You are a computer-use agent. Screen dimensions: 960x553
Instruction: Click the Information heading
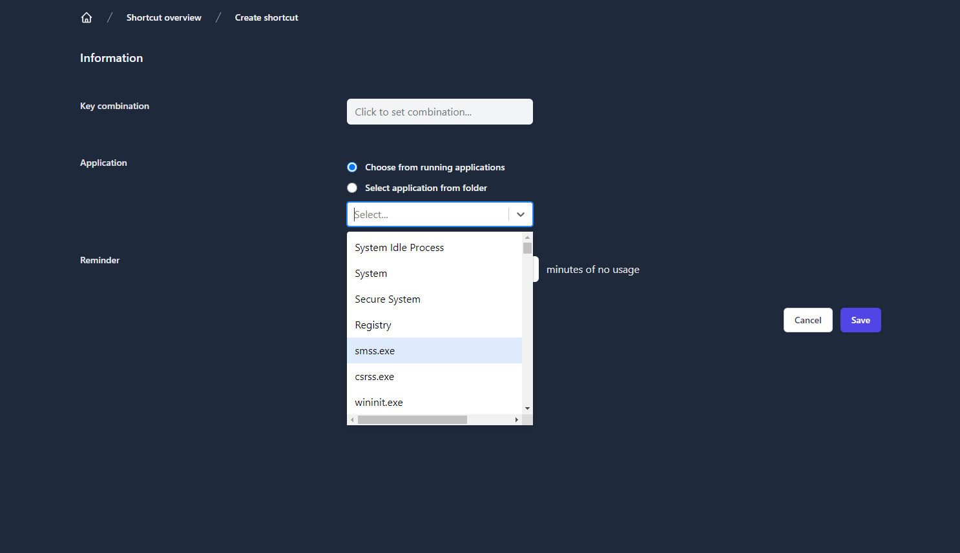111,58
